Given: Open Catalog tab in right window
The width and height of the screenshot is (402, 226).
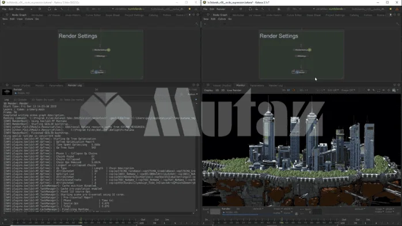Looking at the screenshot, I should (x=354, y=15).
